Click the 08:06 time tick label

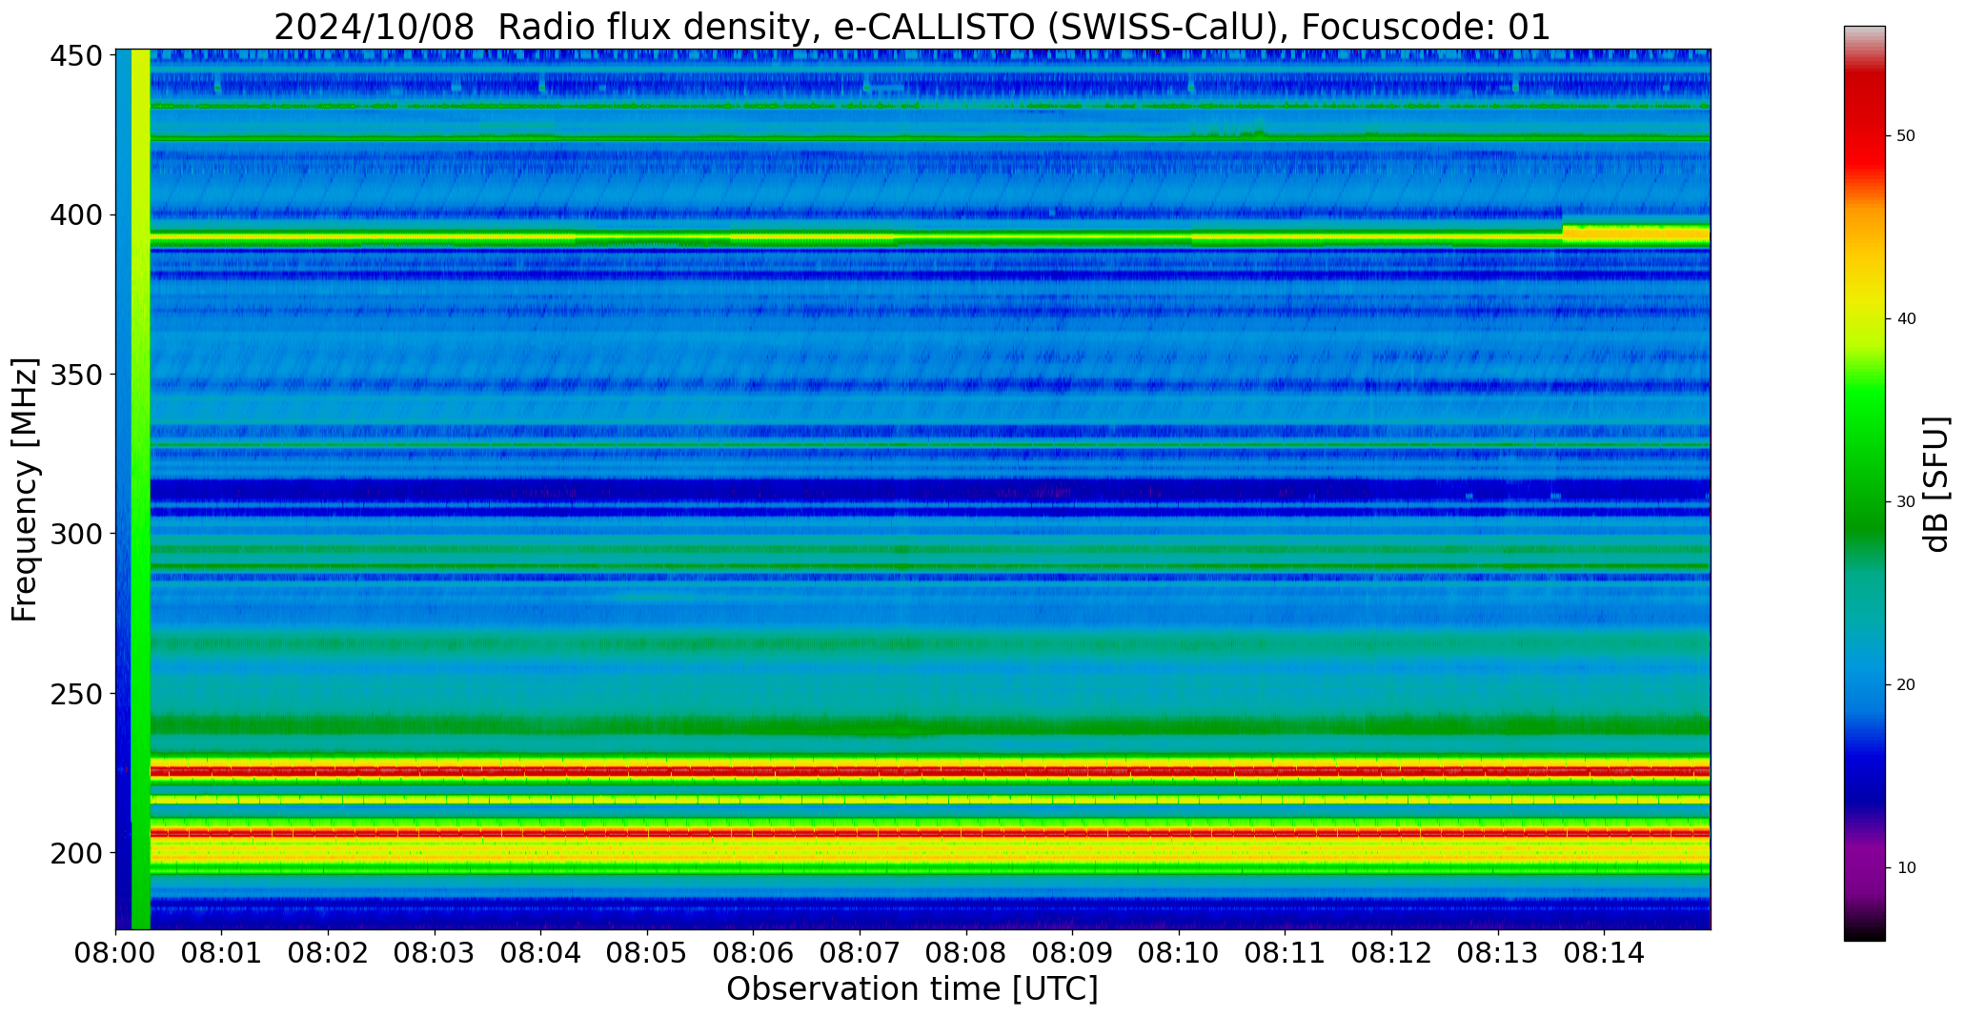(754, 951)
